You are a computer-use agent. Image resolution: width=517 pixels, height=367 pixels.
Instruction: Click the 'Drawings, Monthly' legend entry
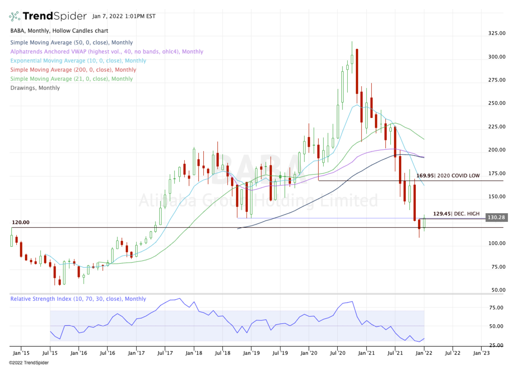coord(35,88)
